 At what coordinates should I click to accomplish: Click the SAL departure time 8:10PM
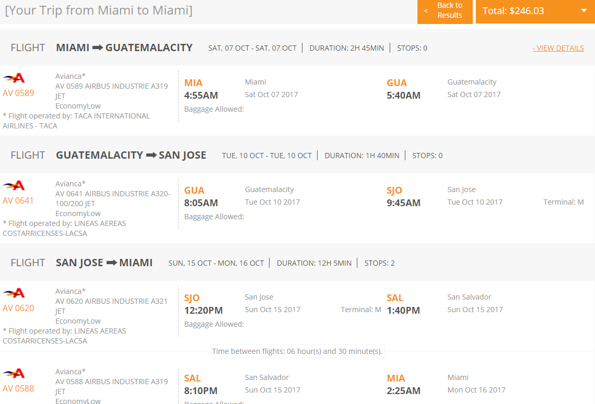point(201,391)
